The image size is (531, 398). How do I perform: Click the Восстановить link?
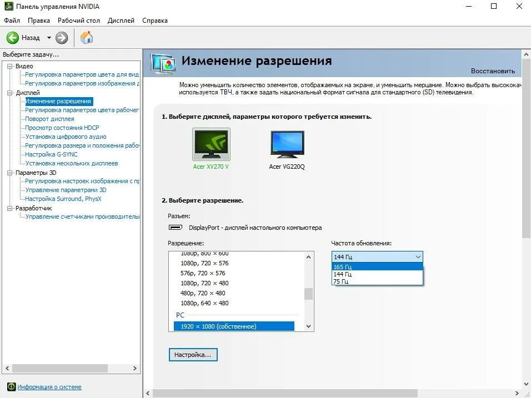pos(493,70)
